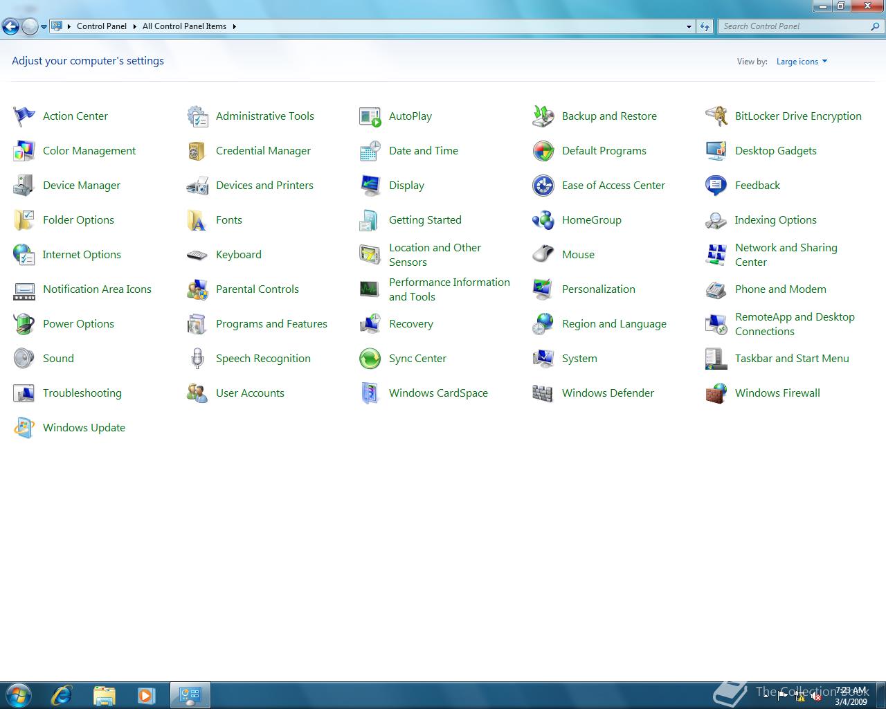
Task: Open Windows Explorer from the taskbar
Action: click(x=105, y=694)
